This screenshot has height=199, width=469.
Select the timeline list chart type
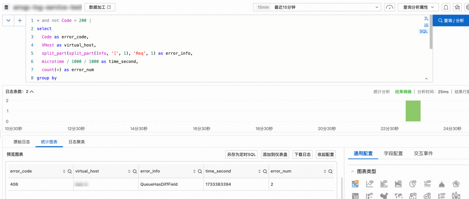[x=442, y=196]
